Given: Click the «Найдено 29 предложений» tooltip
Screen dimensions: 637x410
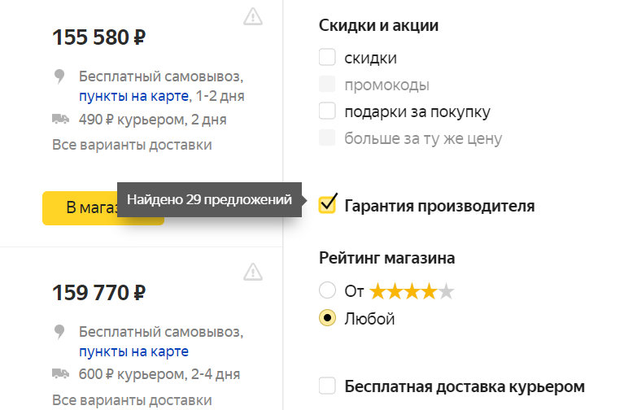Looking at the screenshot, I should coord(209,199).
